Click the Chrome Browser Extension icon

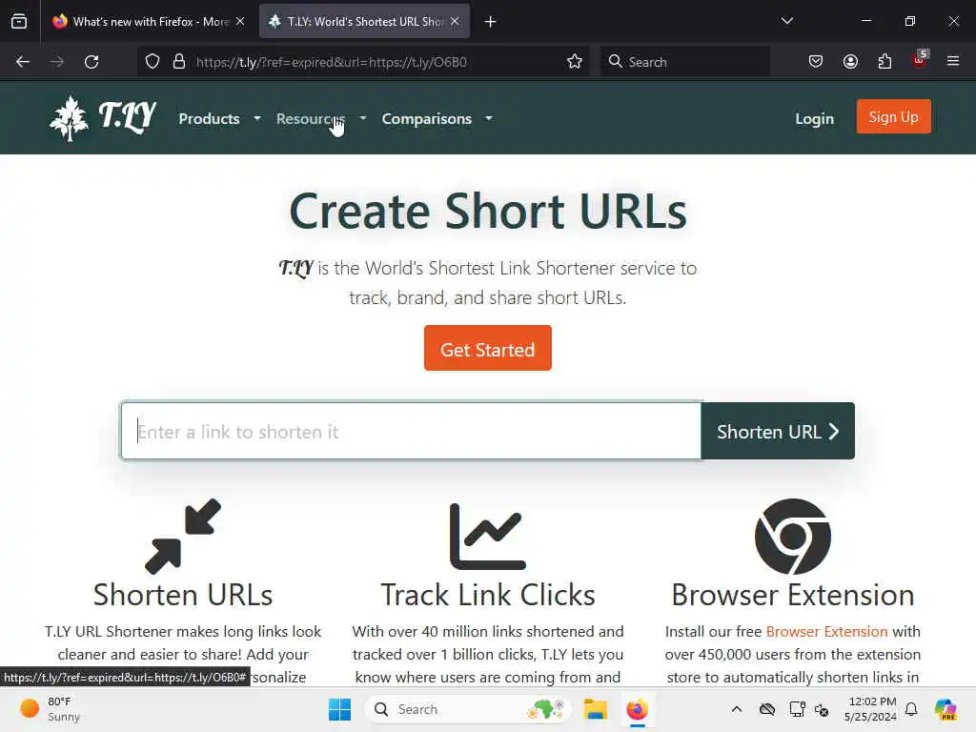pyautogui.click(x=792, y=536)
